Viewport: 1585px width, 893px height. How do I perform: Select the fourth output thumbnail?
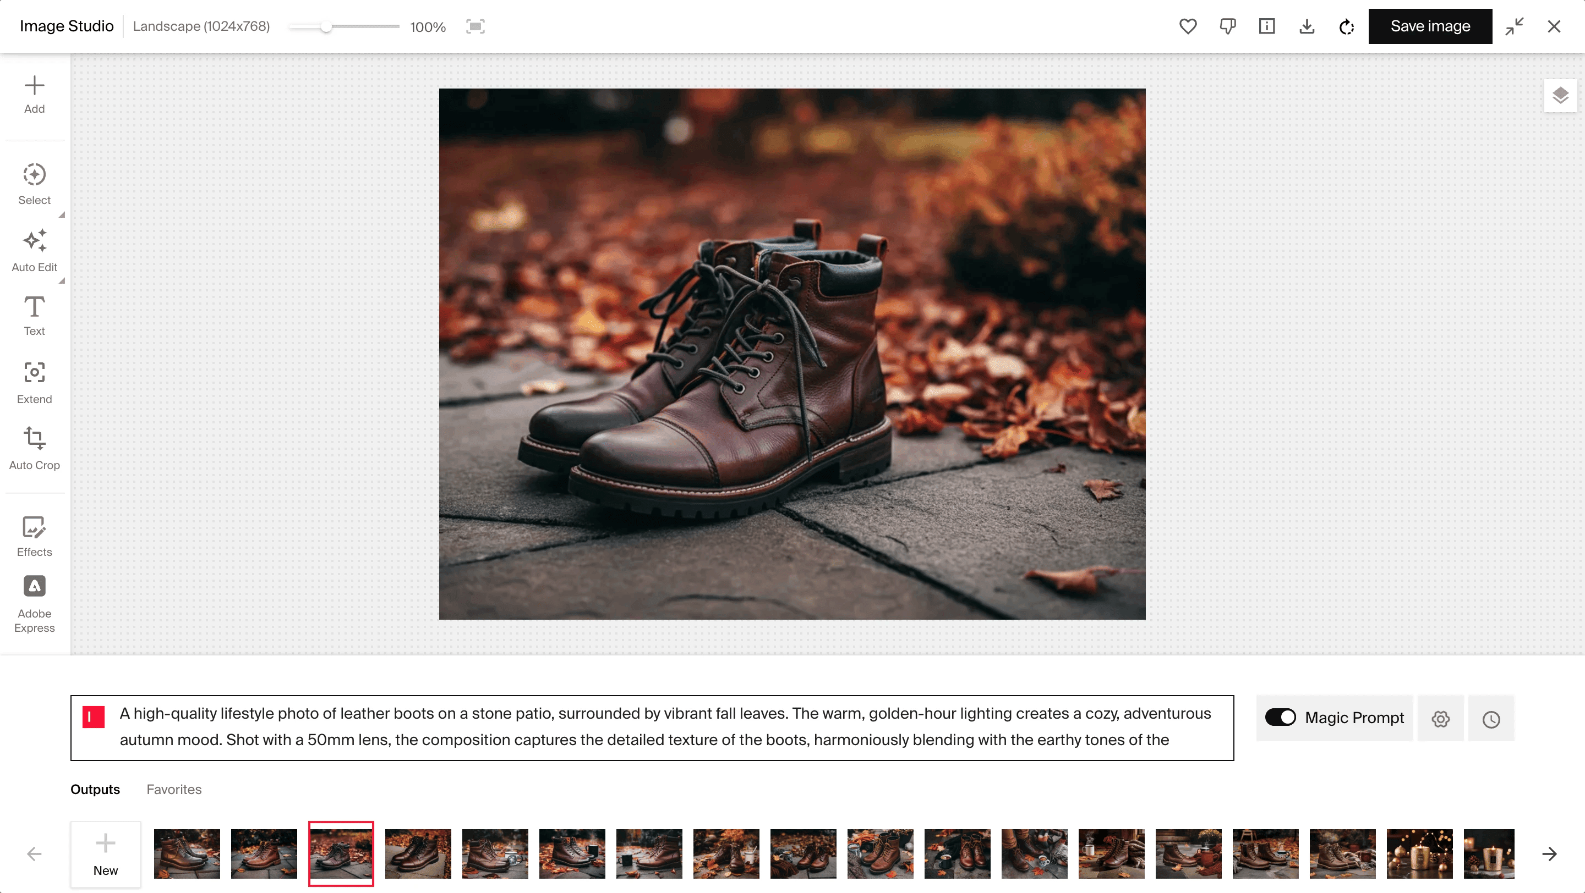click(x=418, y=853)
